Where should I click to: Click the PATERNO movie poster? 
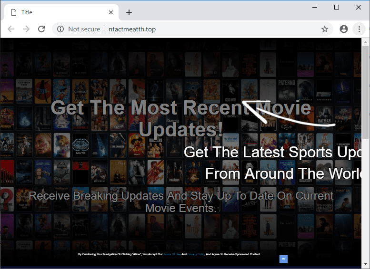point(287,91)
